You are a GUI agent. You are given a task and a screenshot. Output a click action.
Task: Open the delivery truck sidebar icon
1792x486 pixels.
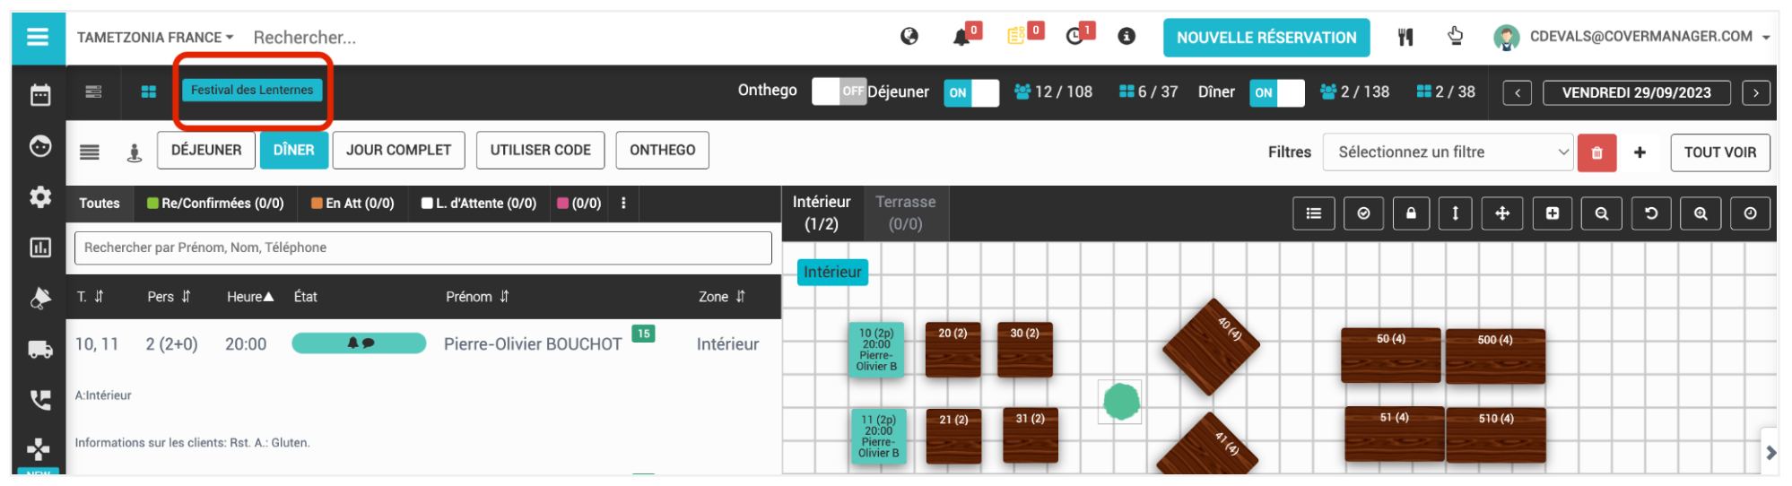[40, 349]
